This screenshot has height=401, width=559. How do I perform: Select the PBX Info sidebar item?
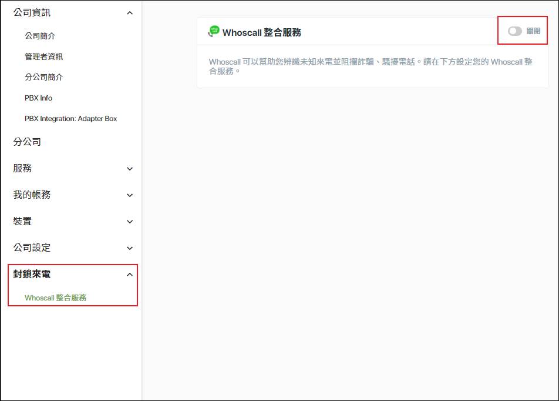click(x=39, y=98)
